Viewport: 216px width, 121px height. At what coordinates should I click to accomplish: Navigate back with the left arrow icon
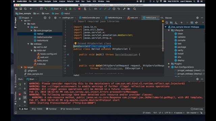(31, 9)
